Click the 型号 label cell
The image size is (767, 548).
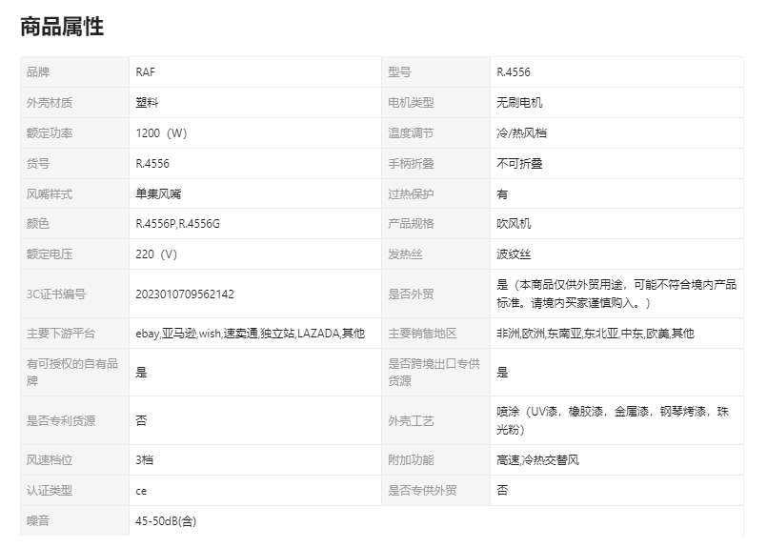399,71
